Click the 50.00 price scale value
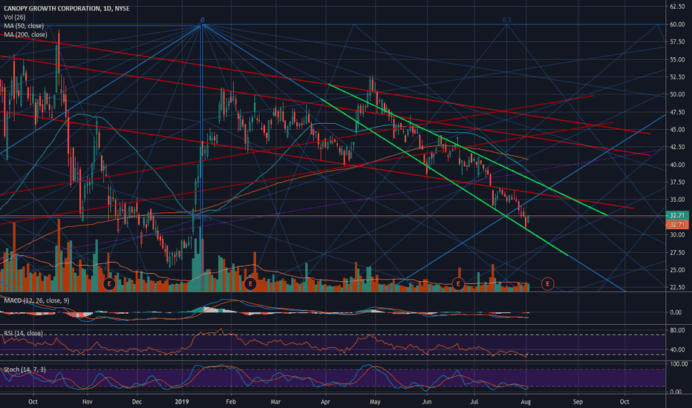The width and height of the screenshot is (692, 408). point(677,94)
